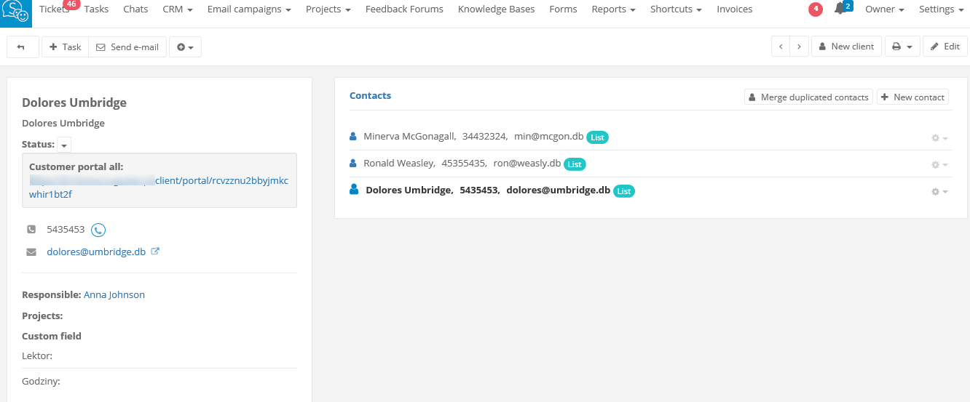The height and width of the screenshot is (402, 970).
Task: Go to next client with right chevron
Action: (x=800, y=47)
